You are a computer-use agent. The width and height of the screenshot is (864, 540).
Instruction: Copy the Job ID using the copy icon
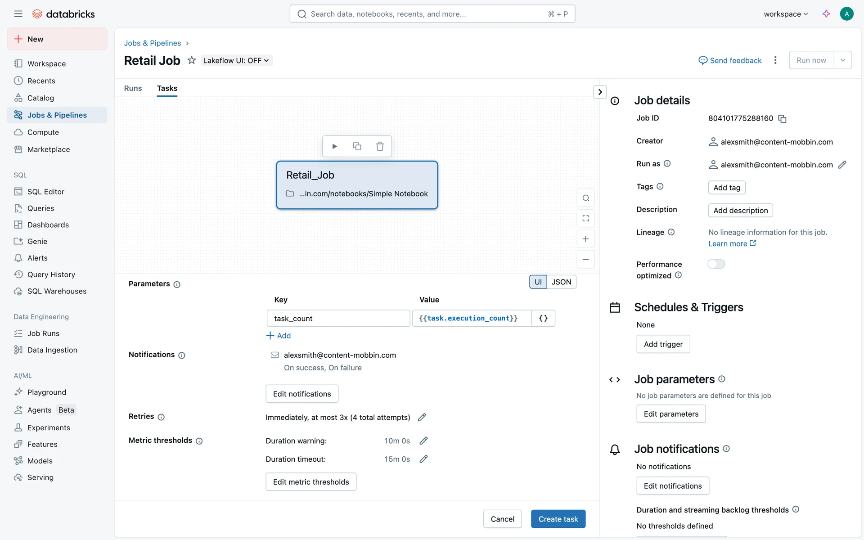(x=782, y=119)
